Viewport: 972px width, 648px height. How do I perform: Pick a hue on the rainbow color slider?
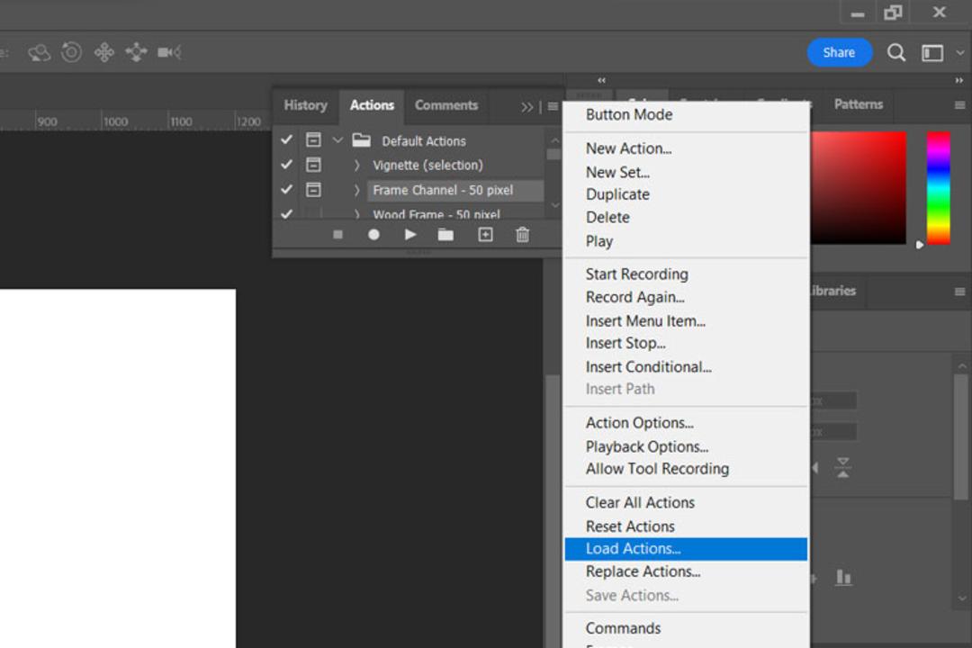click(938, 188)
